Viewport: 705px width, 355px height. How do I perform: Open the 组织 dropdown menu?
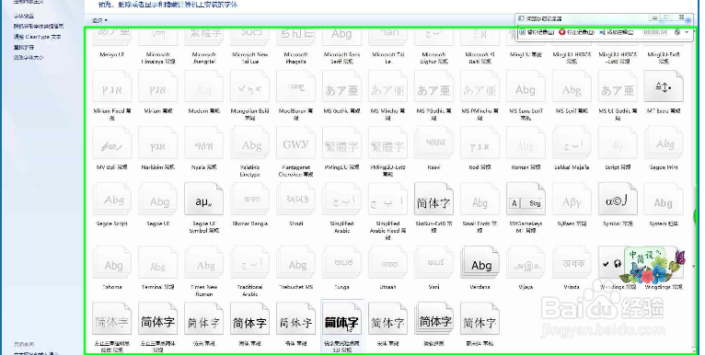tap(99, 20)
